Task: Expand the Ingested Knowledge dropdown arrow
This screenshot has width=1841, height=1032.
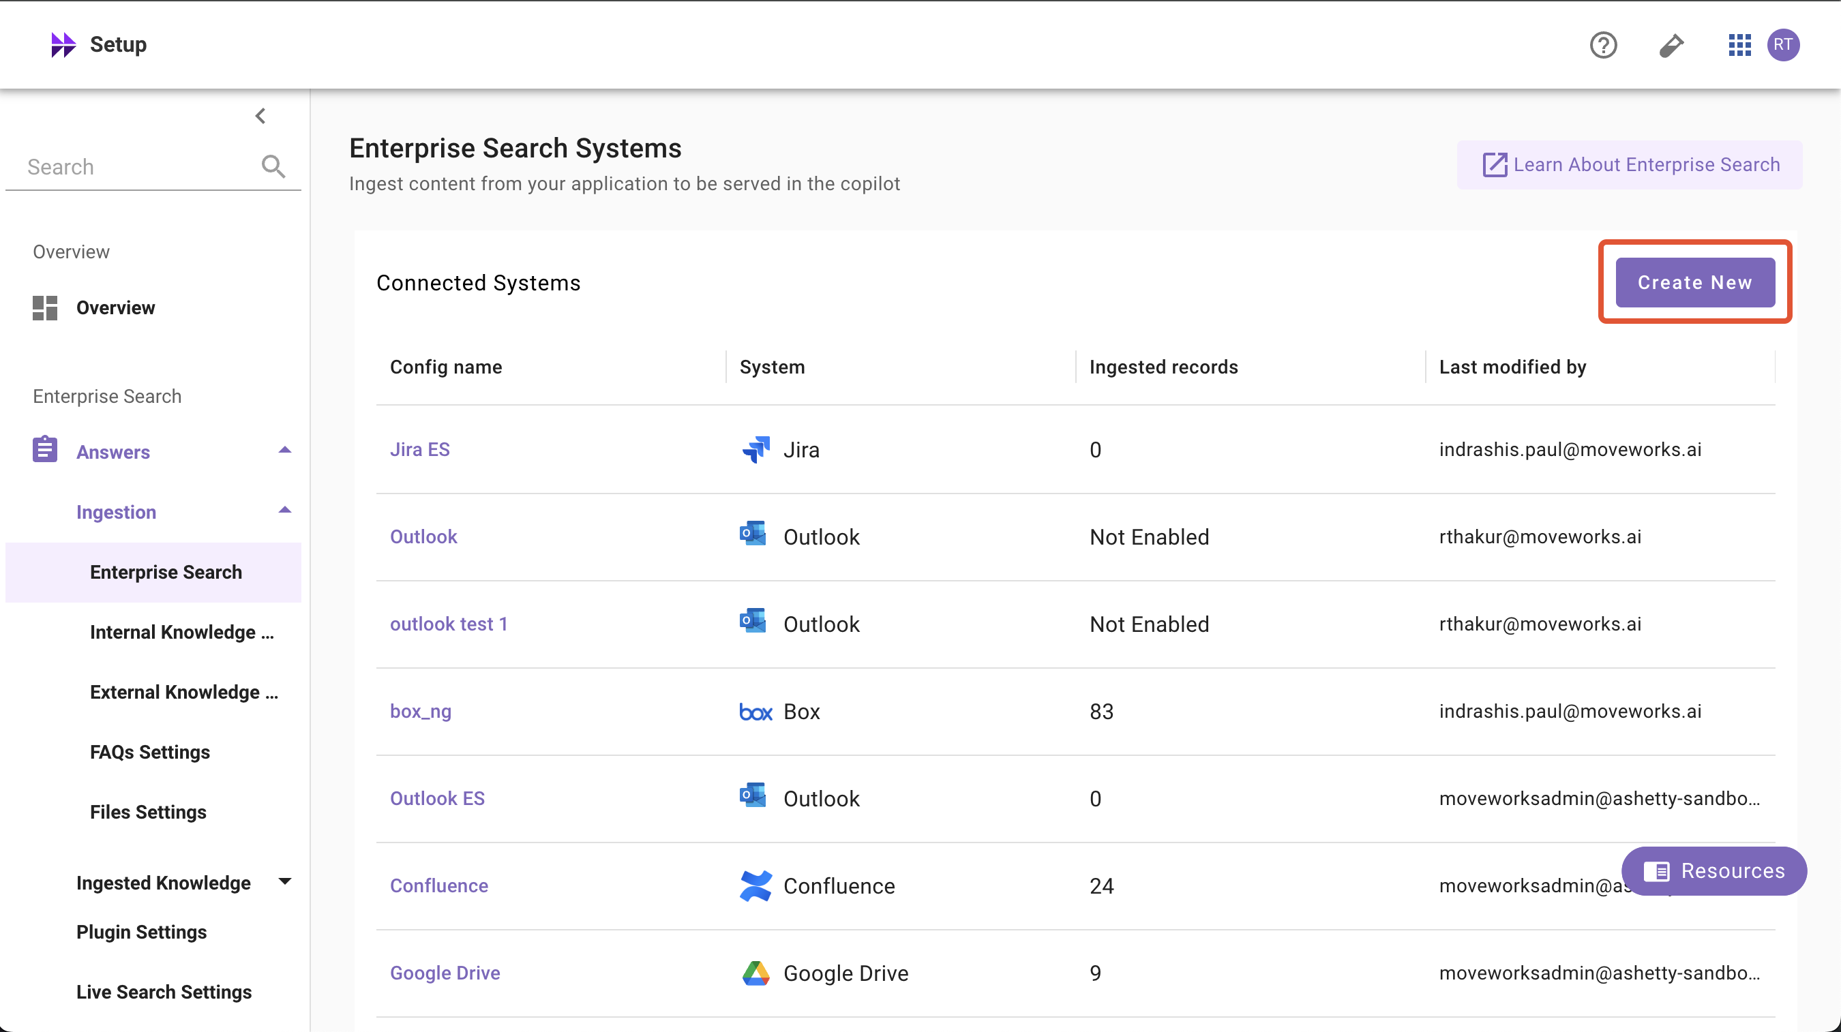Action: tap(284, 881)
